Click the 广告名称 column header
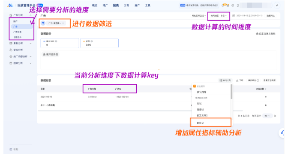The width and height of the screenshot is (285, 158). [92, 89]
